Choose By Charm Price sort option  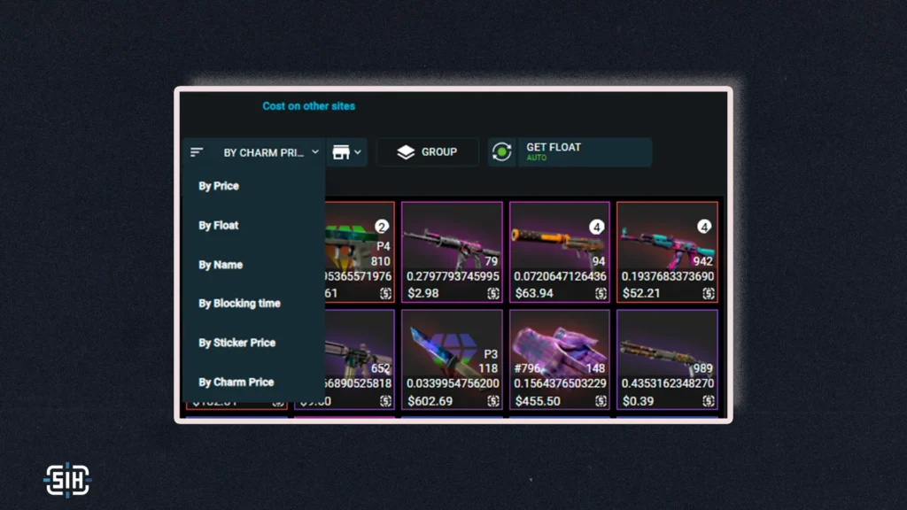coord(236,382)
